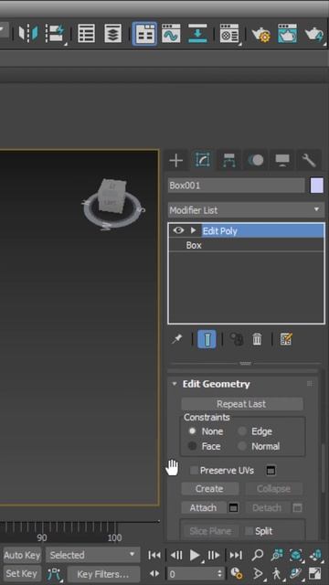Open Key Filters dialog

[x=103, y=574]
